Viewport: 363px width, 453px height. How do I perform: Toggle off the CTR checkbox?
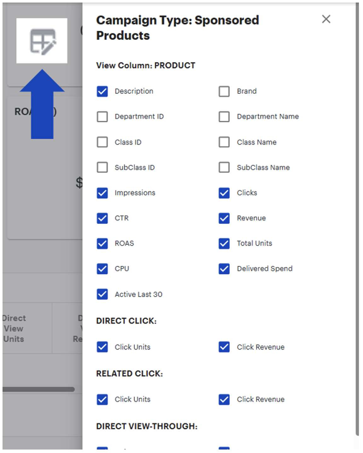point(102,218)
